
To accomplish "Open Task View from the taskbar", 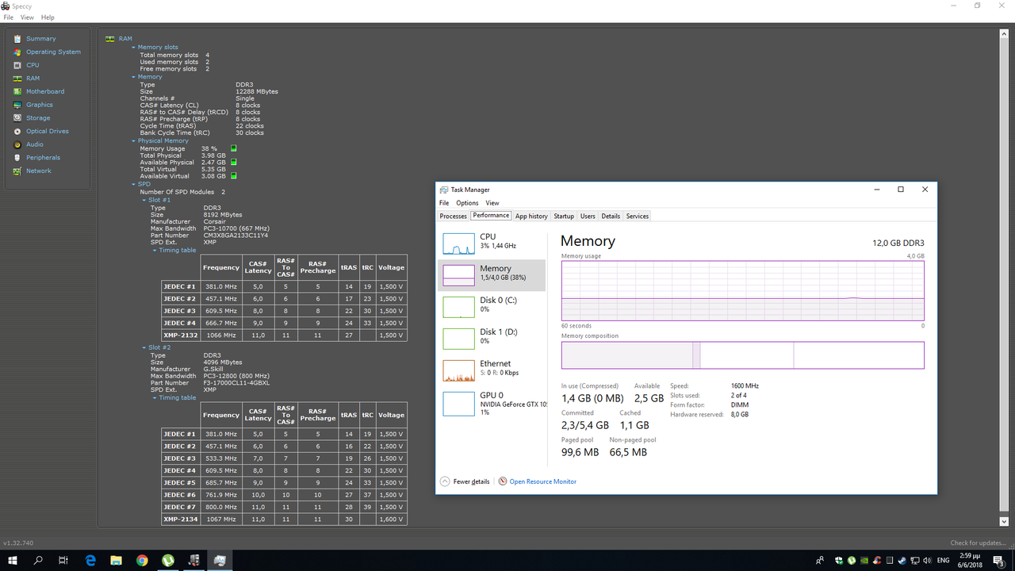I will (63, 561).
